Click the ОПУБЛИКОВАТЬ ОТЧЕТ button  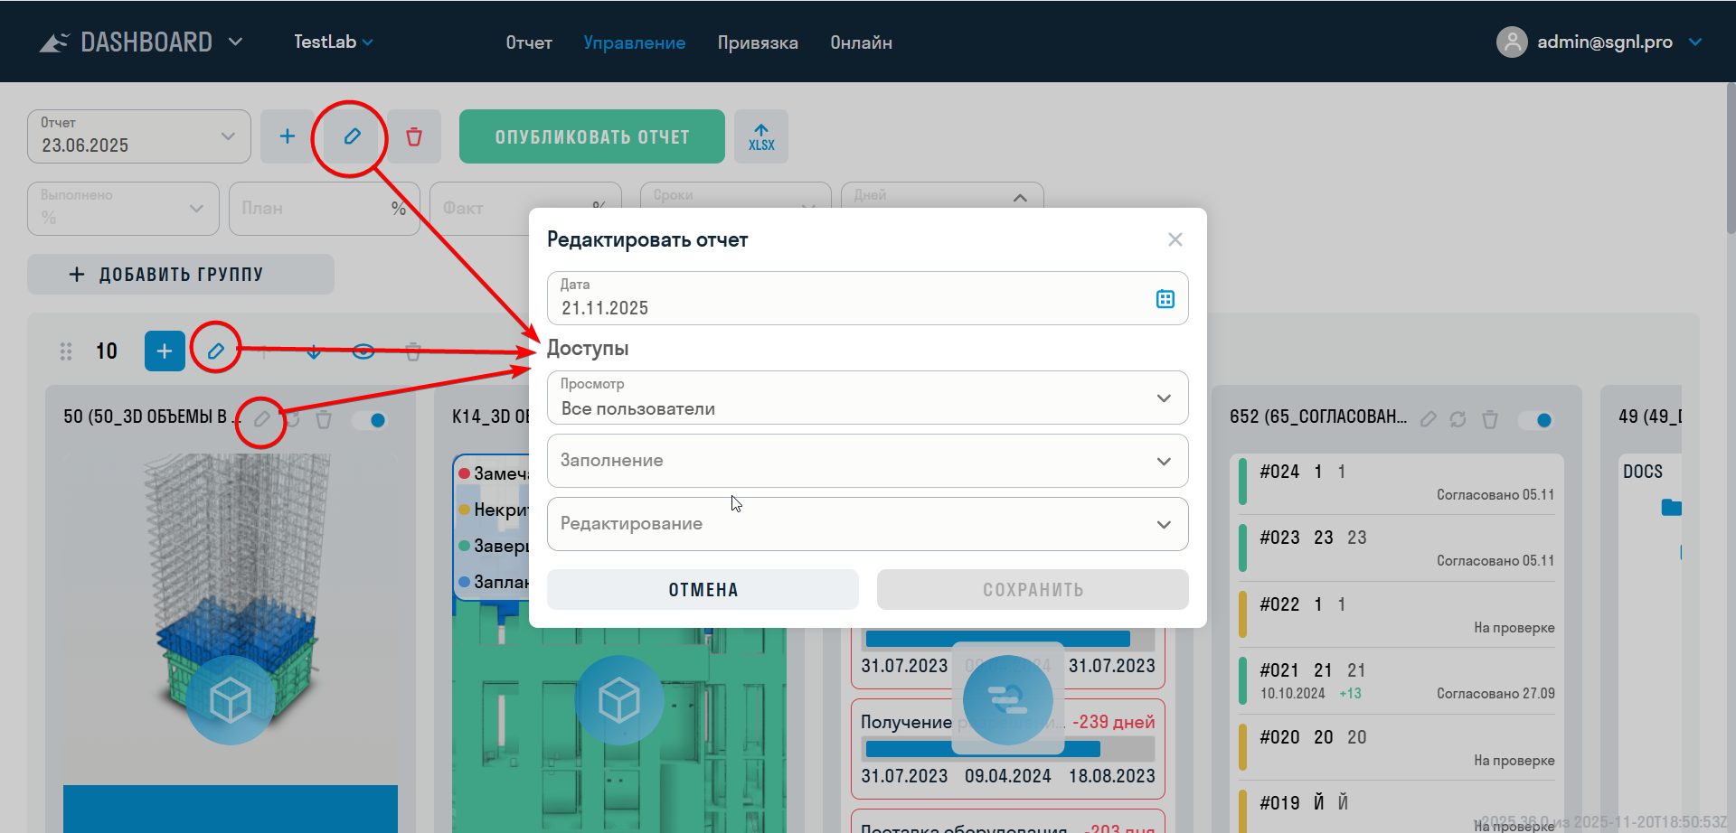click(592, 136)
